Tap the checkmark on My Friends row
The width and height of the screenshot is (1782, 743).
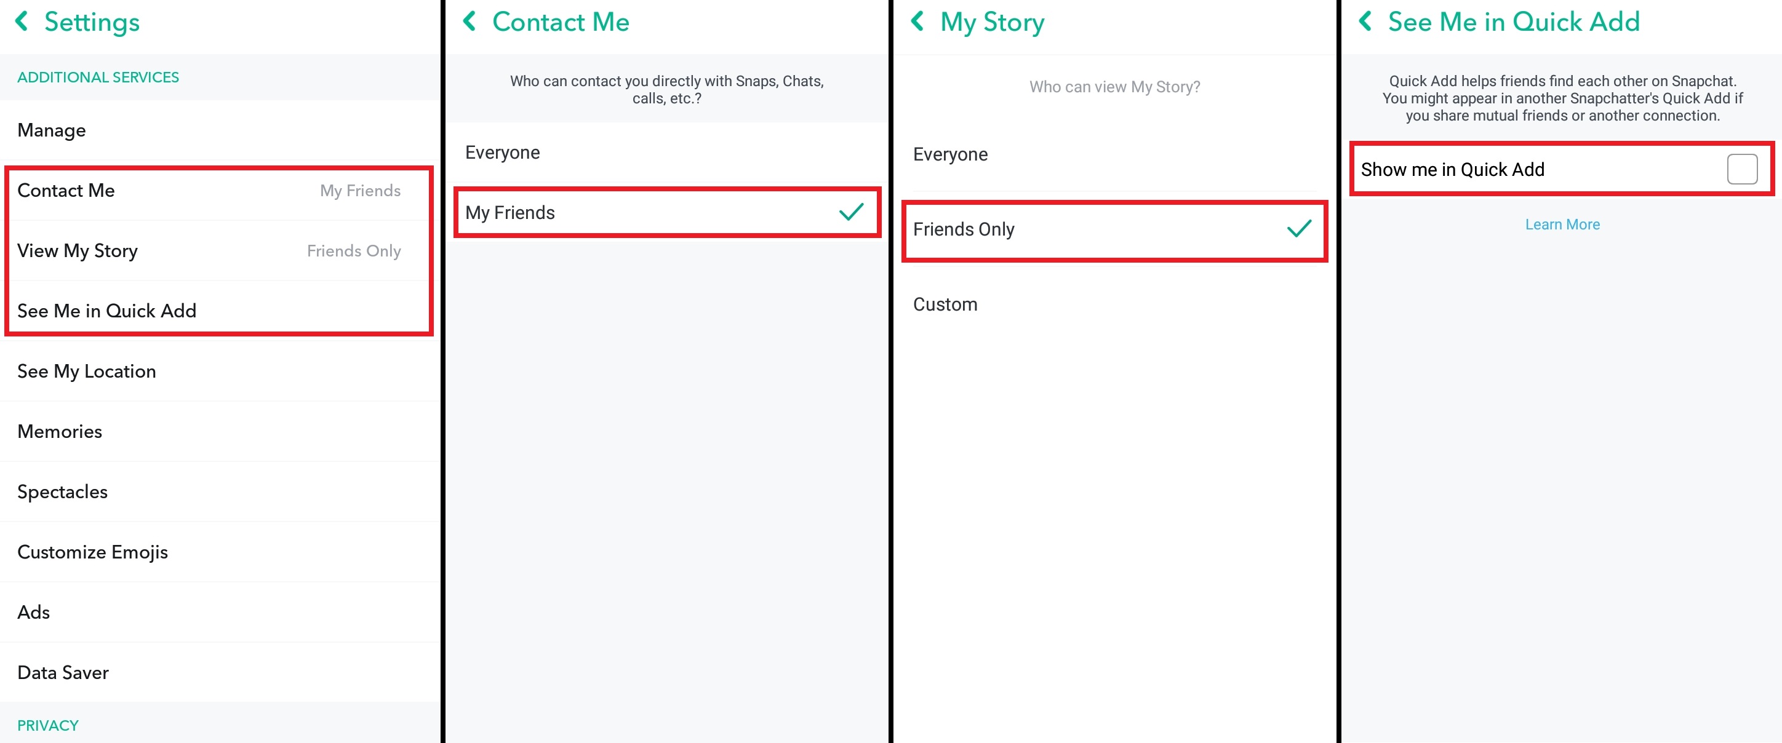tap(851, 212)
